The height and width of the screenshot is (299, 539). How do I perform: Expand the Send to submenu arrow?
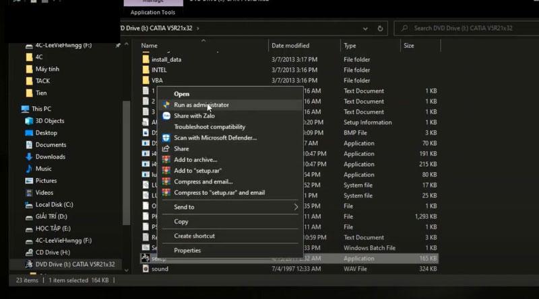[295, 207]
